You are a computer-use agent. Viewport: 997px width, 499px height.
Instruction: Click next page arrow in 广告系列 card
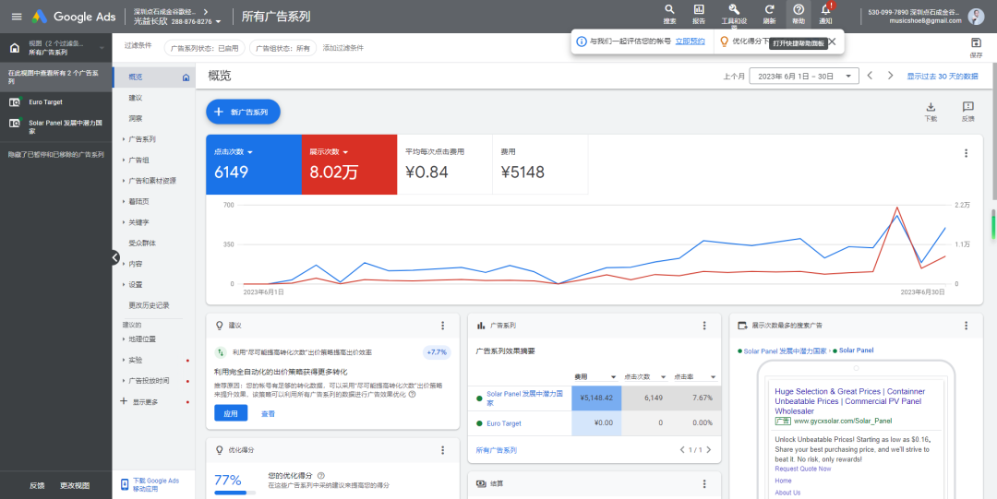[x=709, y=450]
